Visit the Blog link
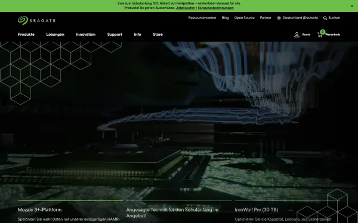 [x=225, y=18]
